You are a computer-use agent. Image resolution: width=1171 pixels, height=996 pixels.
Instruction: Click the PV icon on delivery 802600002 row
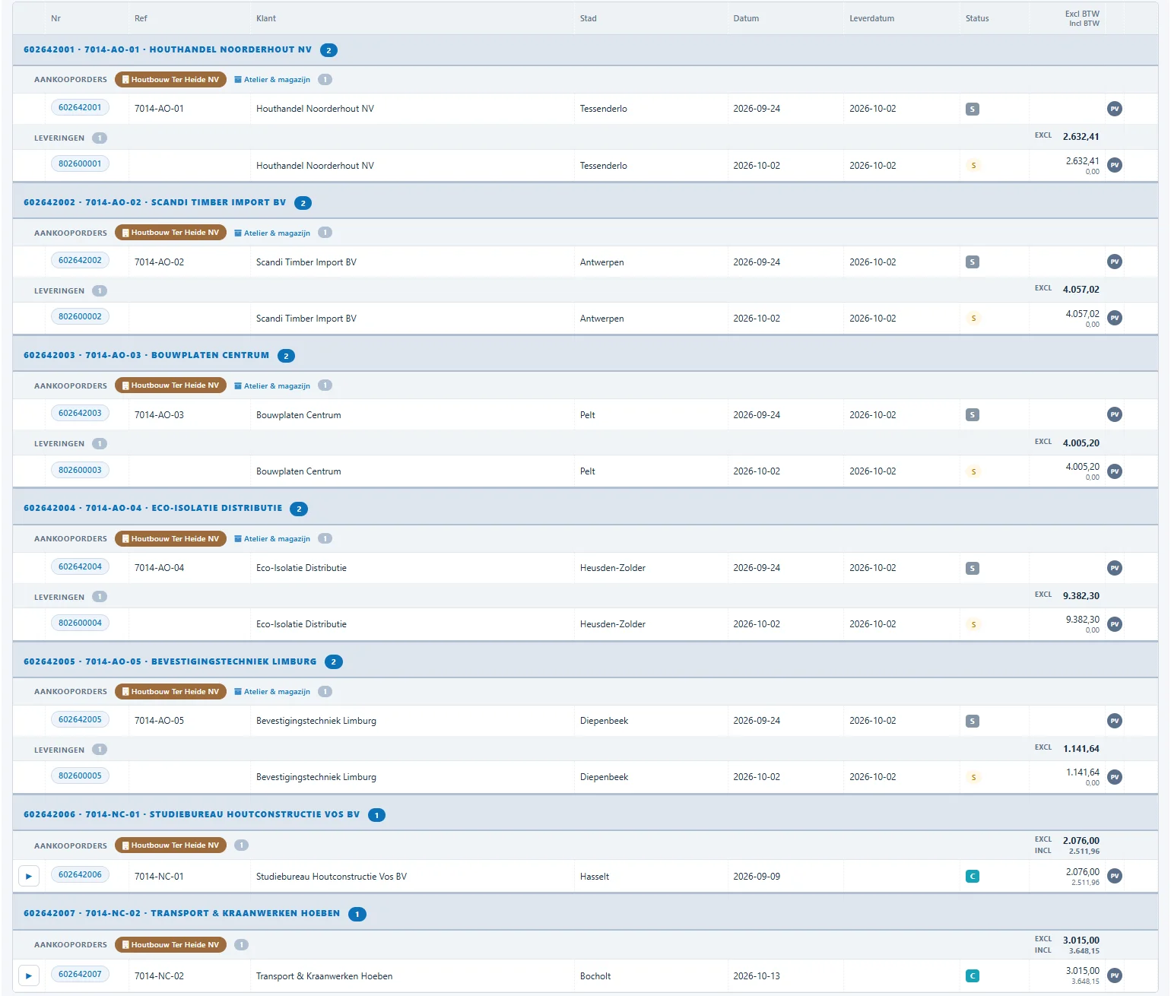(1115, 318)
